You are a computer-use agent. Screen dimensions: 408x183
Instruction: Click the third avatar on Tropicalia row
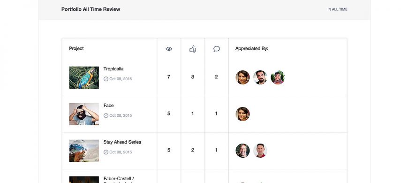[x=278, y=77]
